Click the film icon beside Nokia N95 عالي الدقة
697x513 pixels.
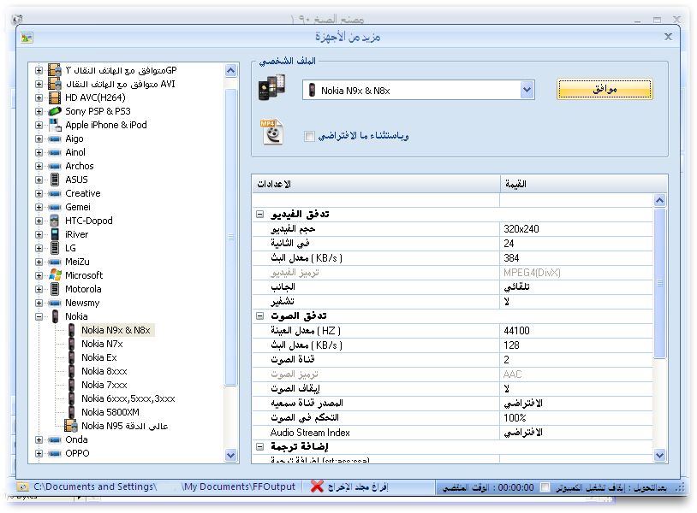point(71,426)
